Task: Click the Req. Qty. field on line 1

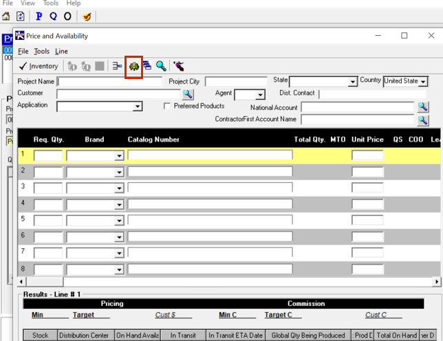Action: [48, 155]
